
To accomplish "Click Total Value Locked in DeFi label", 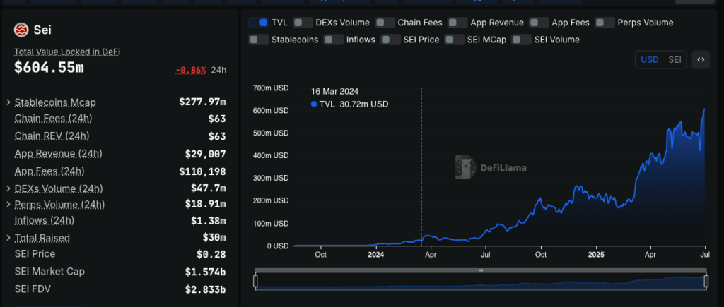I will coord(67,52).
